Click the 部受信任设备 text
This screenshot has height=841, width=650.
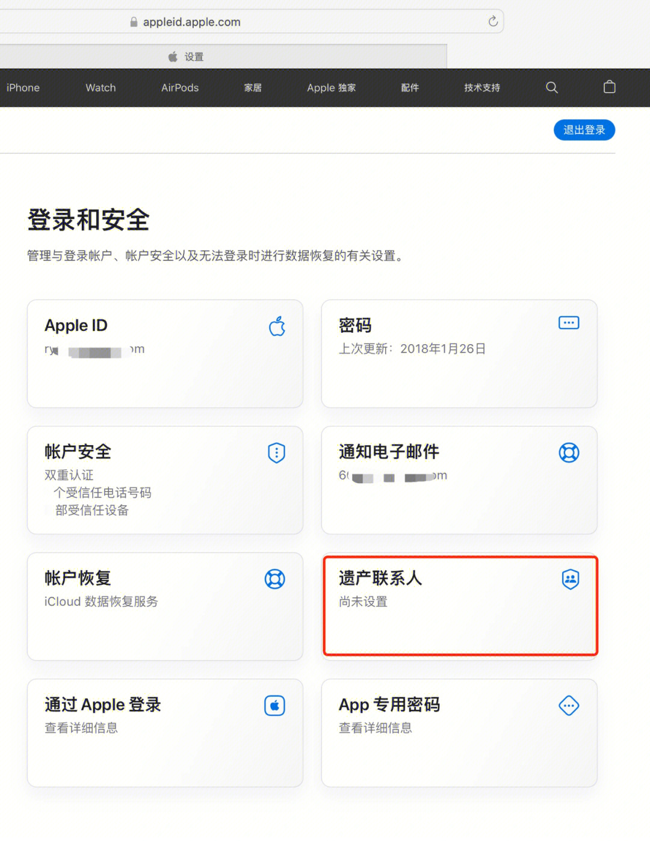(x=92, y=510)
